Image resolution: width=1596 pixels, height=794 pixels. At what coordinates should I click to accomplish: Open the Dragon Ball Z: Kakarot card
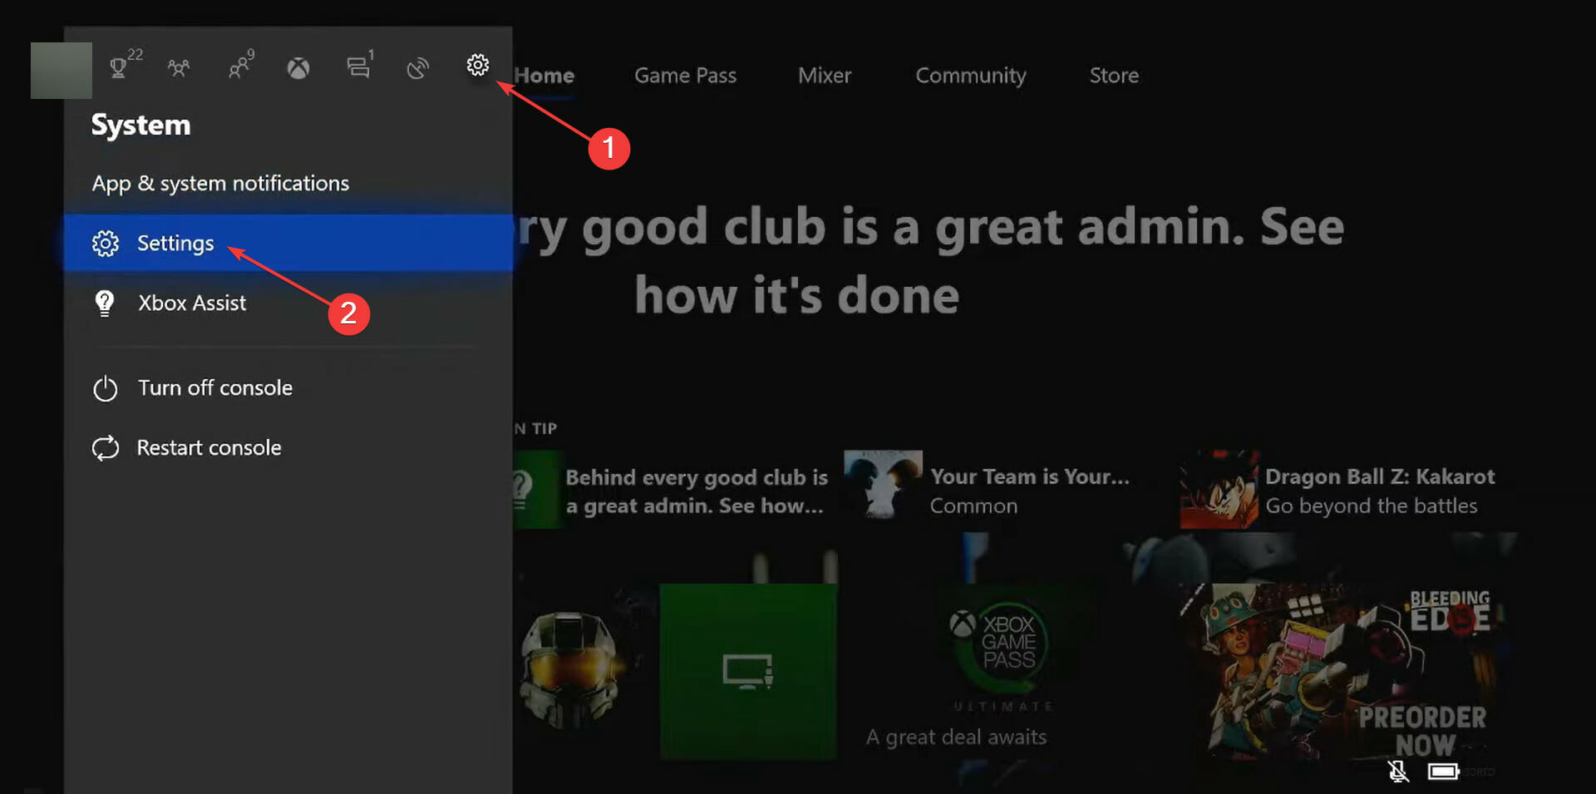pos(1338,491)
